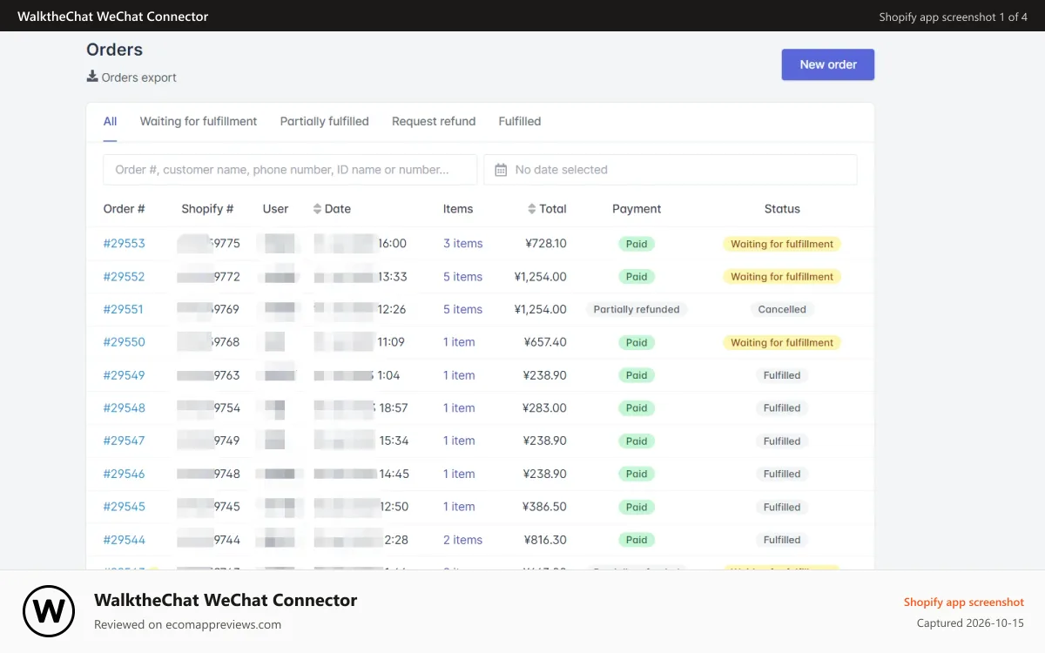Open order #29547
The image size is (1045, 653).
pyautogui.click(x=125, y=441)
